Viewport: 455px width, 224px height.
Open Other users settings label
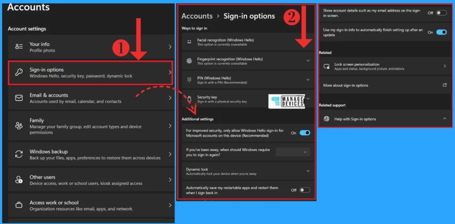point(42,177)
